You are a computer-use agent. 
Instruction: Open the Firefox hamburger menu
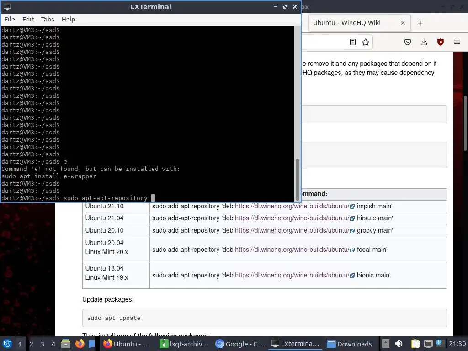coord(457,42)
